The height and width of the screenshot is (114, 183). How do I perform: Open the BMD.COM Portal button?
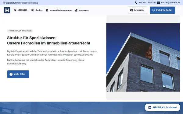point(162,10)
